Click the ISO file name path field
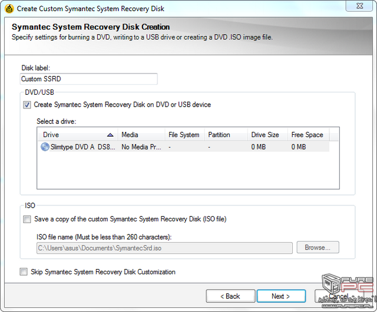 165,248
